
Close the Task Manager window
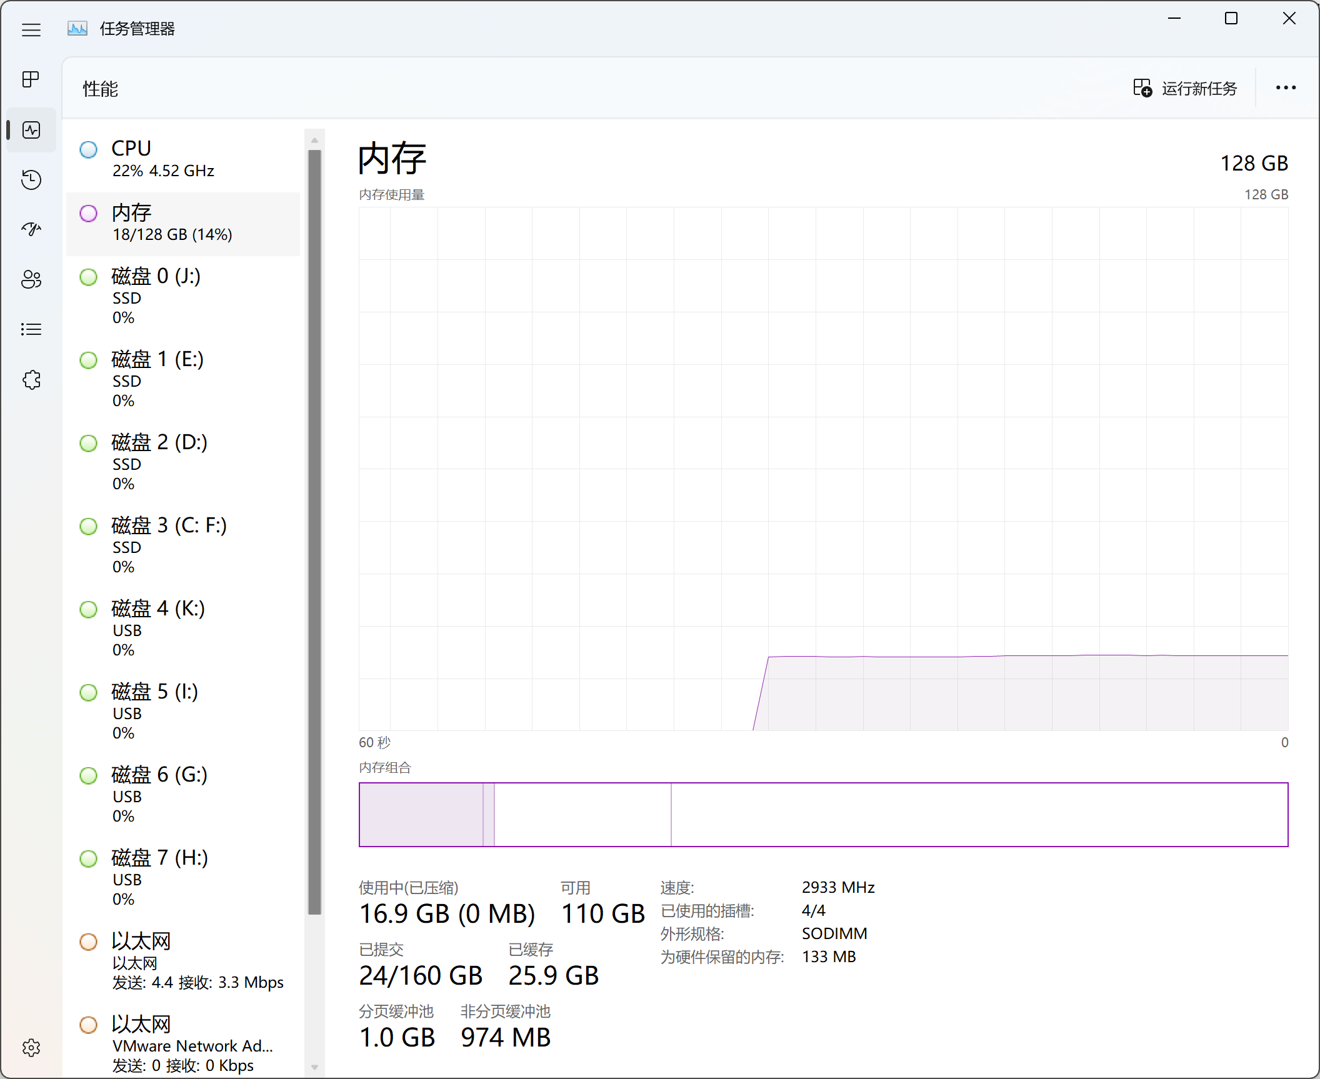click(1289, 19)
